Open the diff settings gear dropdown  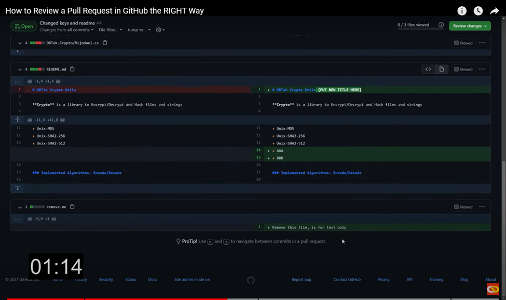[160, 30]
